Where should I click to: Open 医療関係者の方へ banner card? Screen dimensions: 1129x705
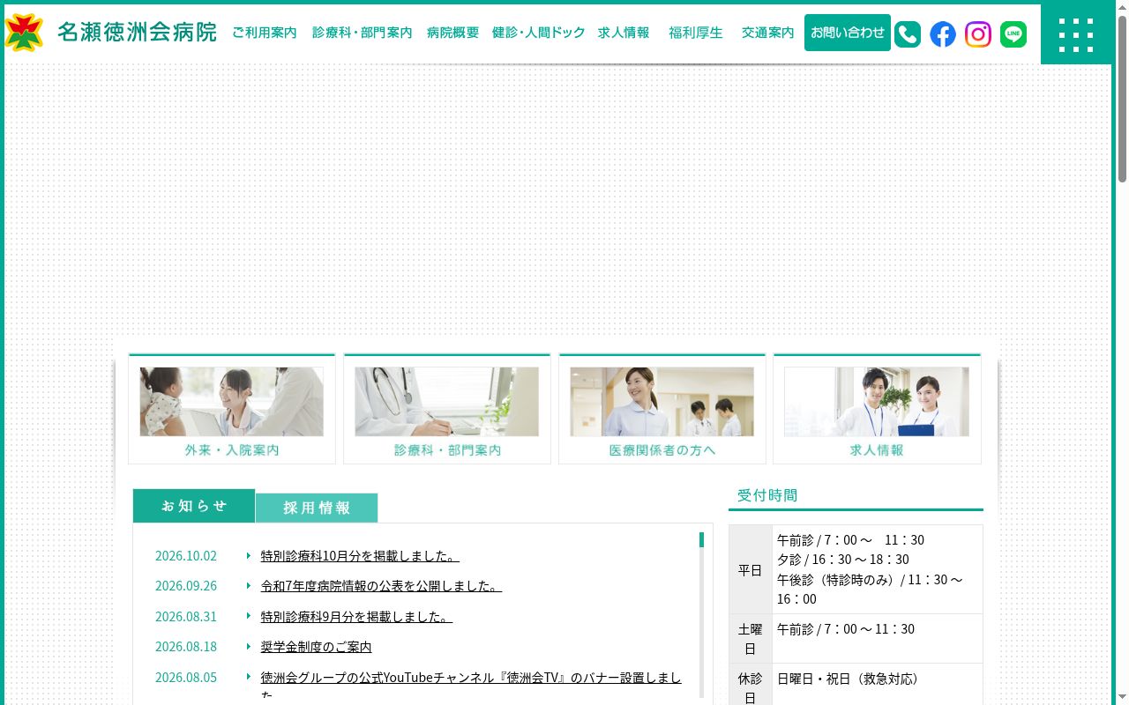pos(662,409)
